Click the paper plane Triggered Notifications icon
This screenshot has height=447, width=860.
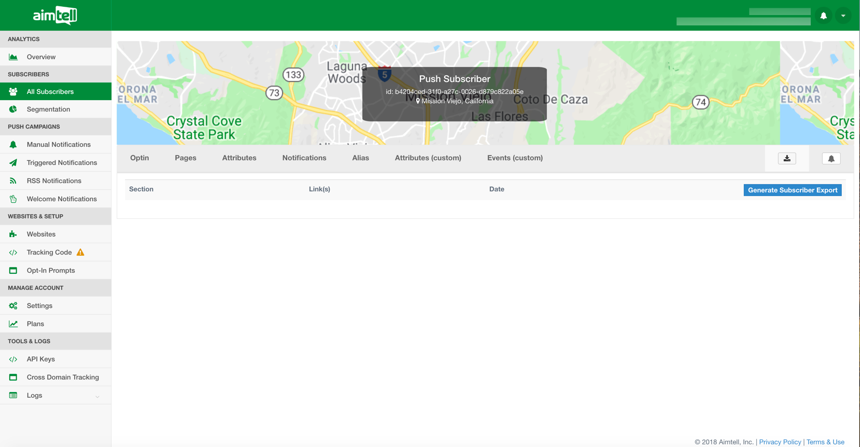[13, 163]
